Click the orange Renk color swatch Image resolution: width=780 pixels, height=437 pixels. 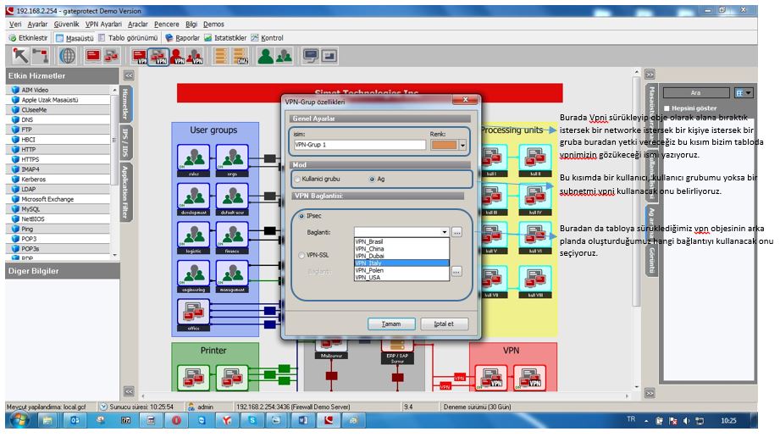point(443,145)
